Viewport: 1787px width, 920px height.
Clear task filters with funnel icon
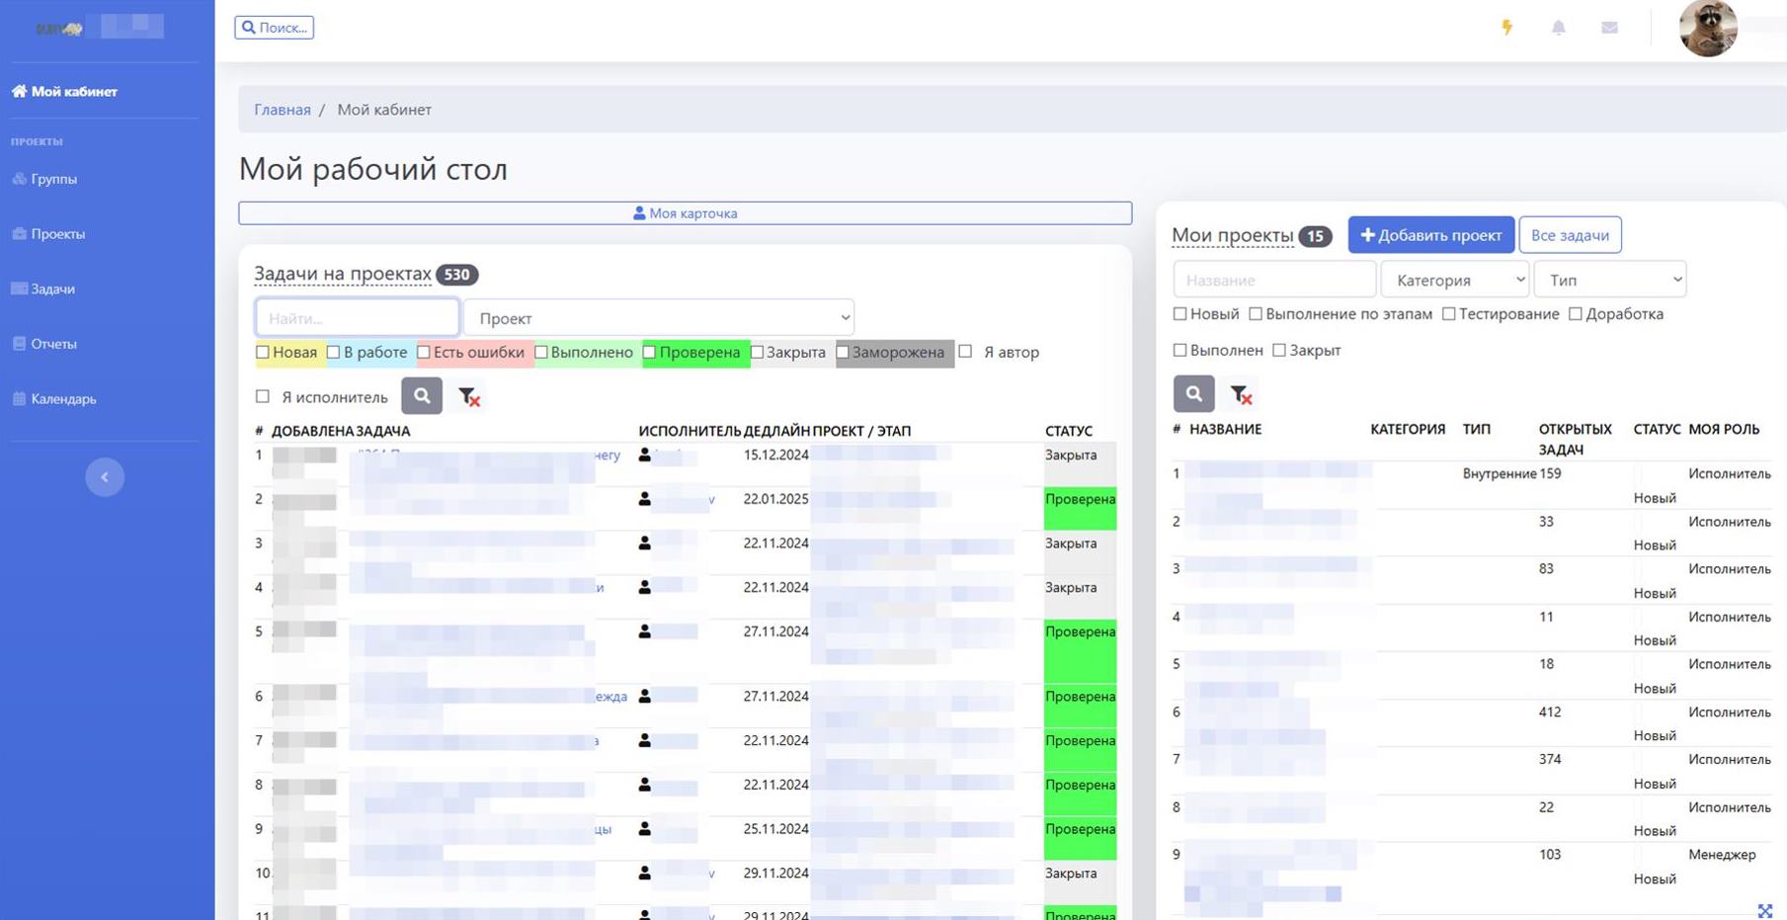point(469,396)
